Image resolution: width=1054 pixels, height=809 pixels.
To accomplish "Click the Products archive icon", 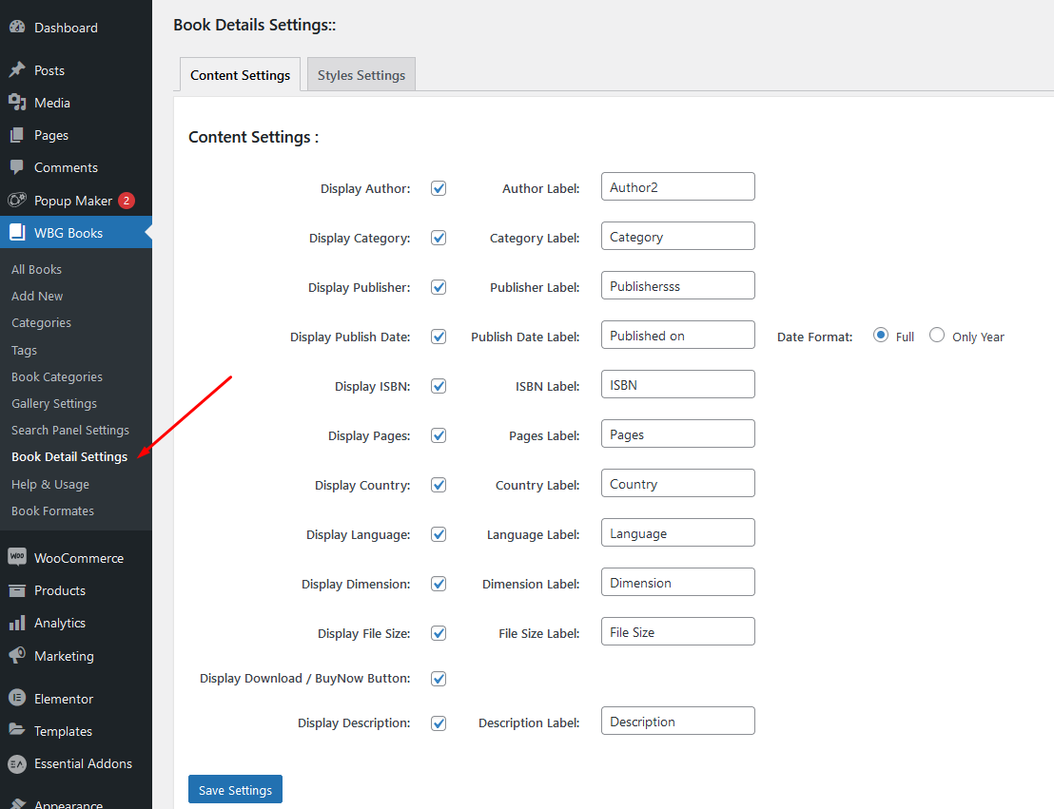I will [x=17, y=590].
